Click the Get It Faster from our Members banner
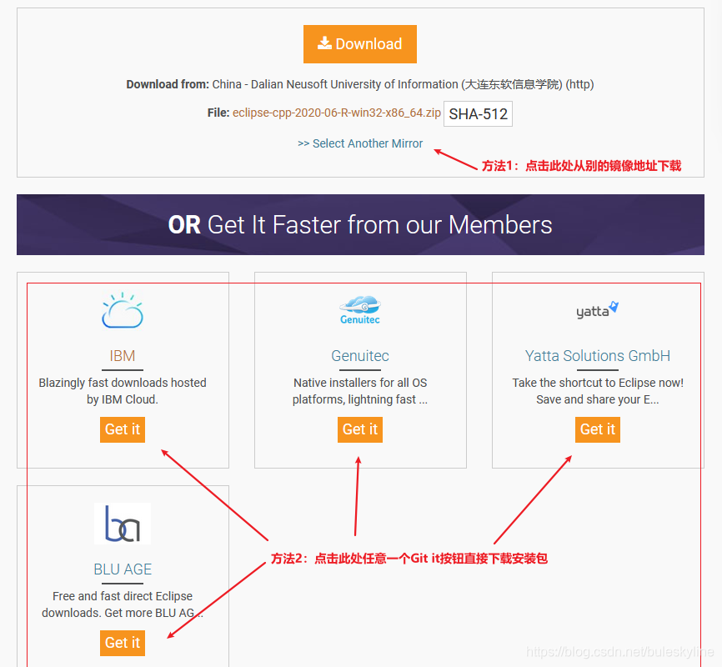 (360, 224)
